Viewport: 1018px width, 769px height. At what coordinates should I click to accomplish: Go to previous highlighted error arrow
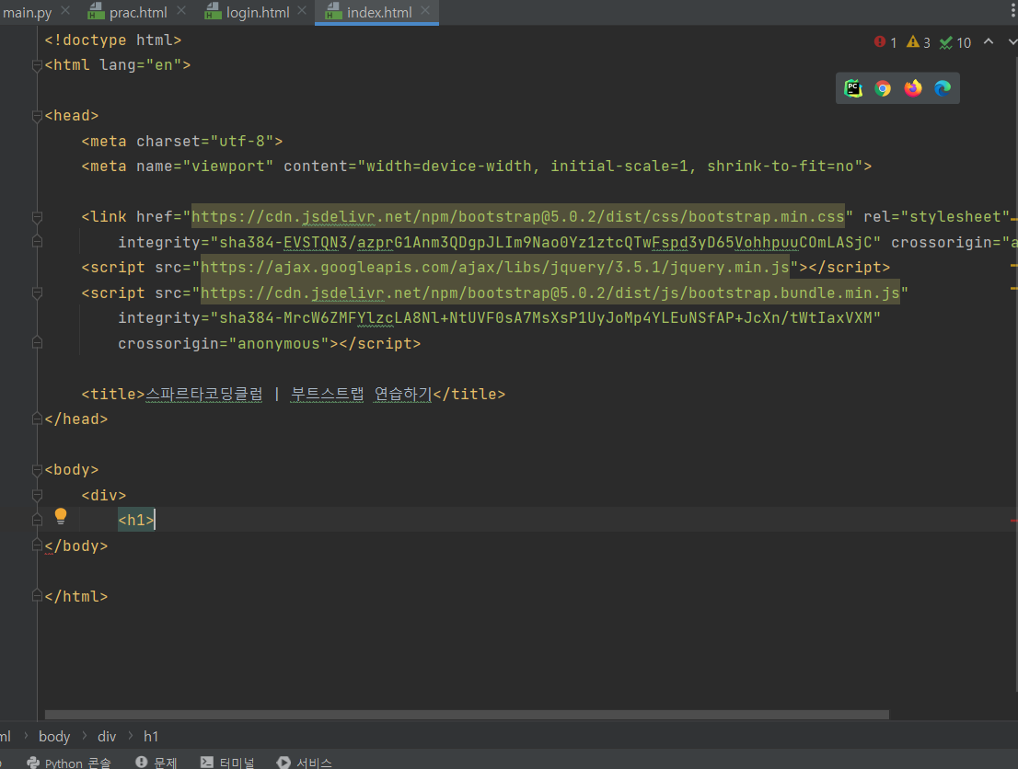989,41
